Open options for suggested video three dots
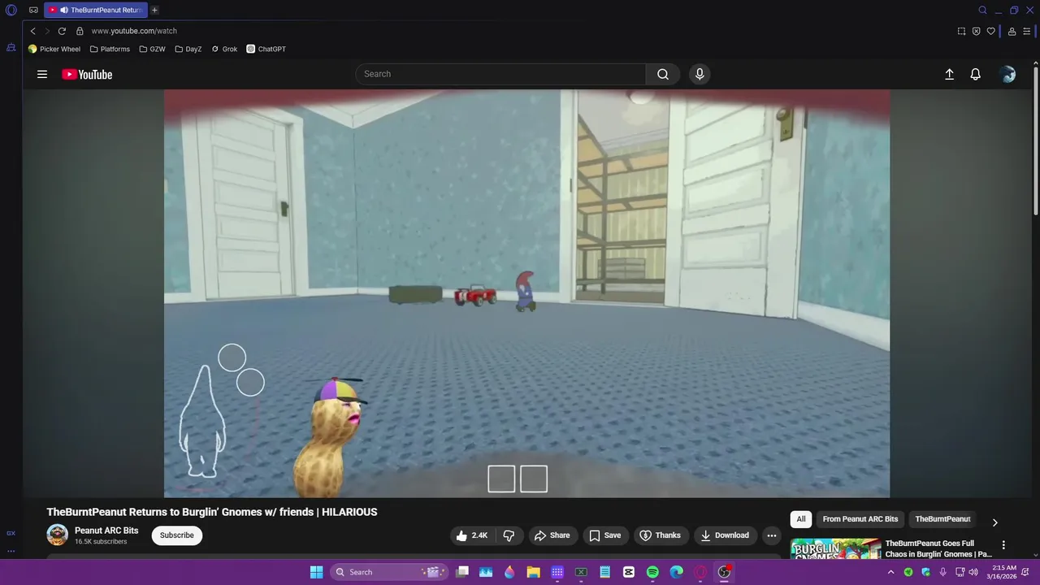The width and height of the screenshot is (1040, 585). 1003,545
